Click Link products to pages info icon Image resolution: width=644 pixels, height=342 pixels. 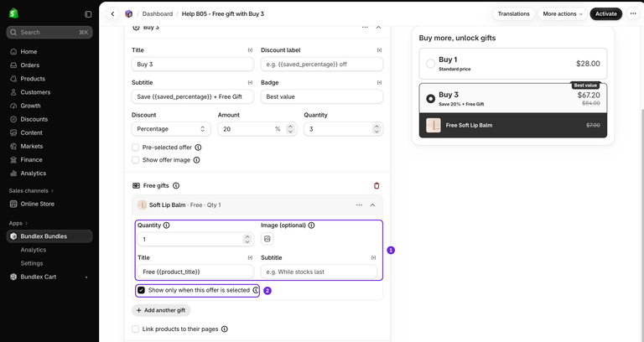(x=224, y=329)
